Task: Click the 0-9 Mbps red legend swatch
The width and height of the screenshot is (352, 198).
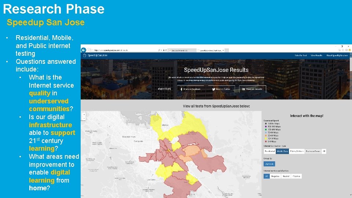Action: [x=266, y=142]
